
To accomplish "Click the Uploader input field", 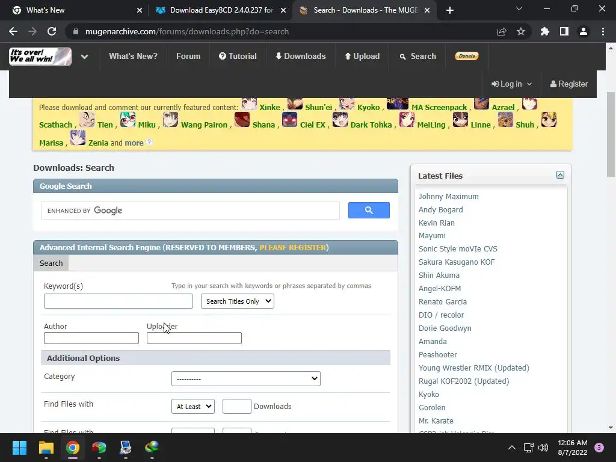I will [x=194, y=338].
